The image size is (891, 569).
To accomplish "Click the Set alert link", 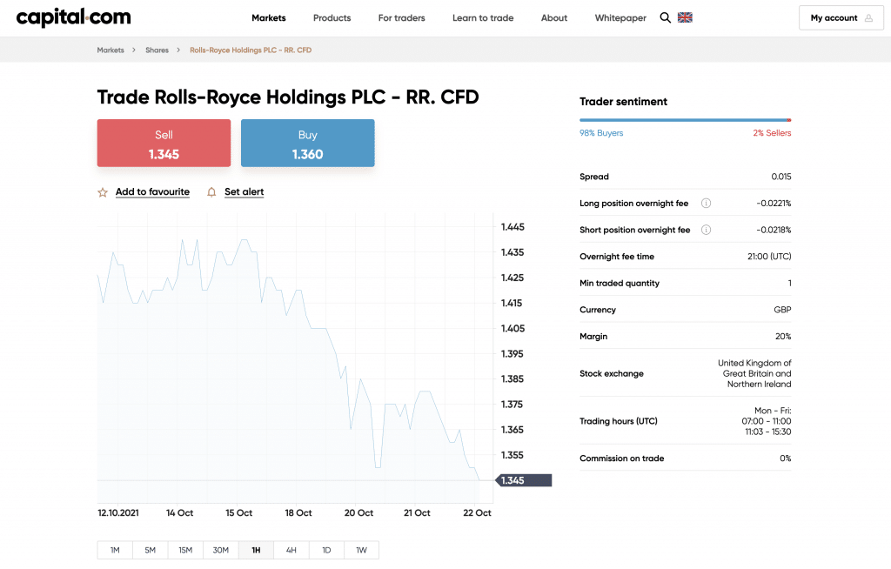I will [245, 192].
